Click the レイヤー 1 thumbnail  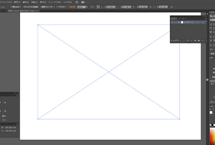coord(182,22)
